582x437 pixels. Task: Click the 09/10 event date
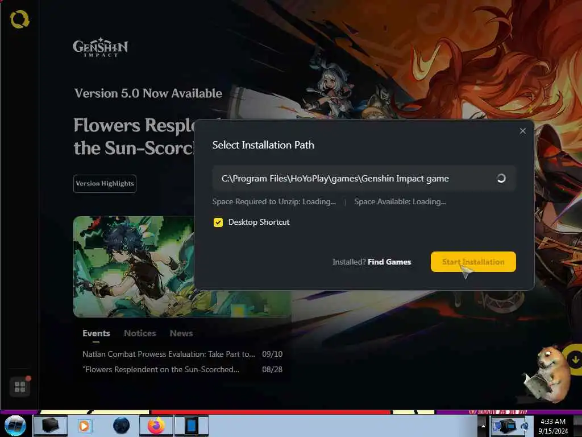click(272, 354)
